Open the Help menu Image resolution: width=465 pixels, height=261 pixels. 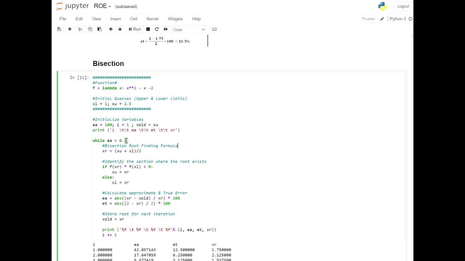tap(197, 19)
